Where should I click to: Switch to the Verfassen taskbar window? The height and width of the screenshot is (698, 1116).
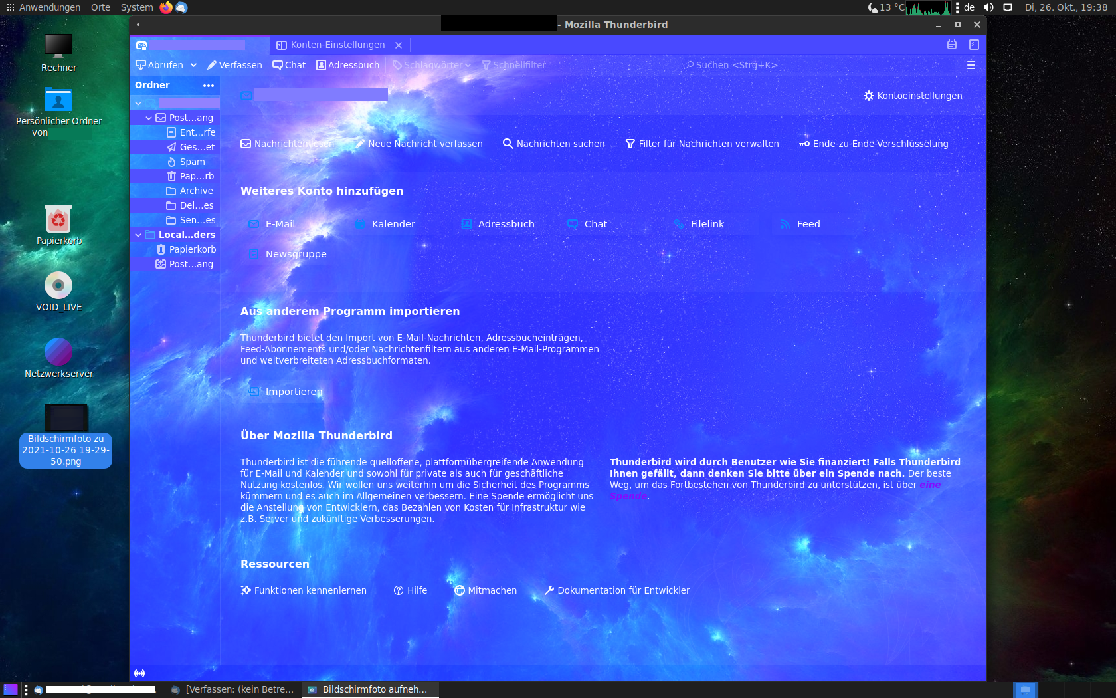click(x=232, y=689)
